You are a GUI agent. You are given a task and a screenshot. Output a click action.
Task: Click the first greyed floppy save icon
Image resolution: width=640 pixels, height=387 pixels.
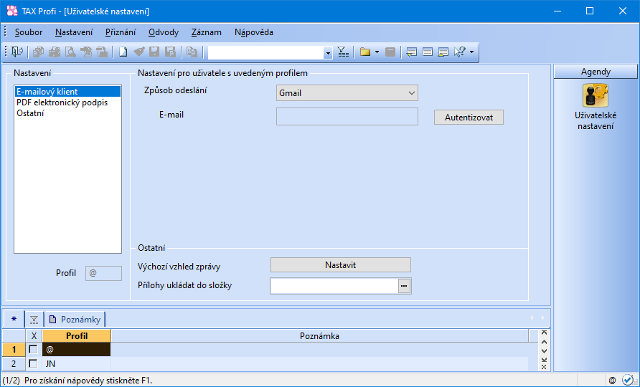(154, 52)
